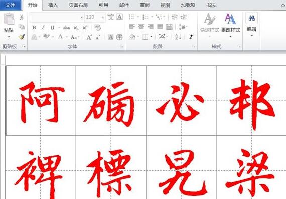The height and width of the screenshot is (199, 286).
Task: Align text right
Action: click(x=151, y=27)
